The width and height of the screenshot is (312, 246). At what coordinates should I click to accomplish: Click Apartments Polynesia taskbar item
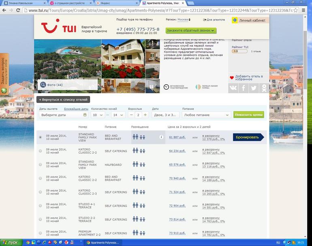point(103,243)
